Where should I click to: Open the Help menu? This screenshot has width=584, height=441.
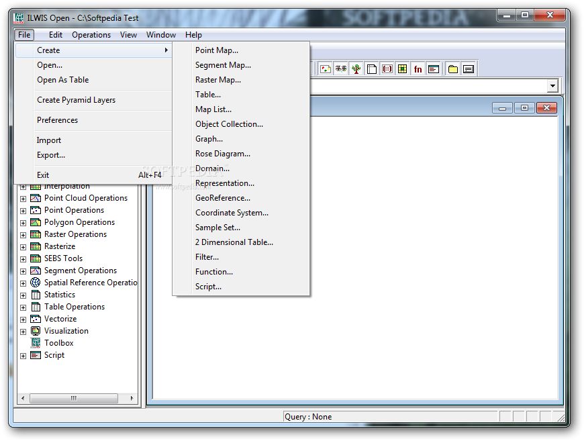click(193, 35)
